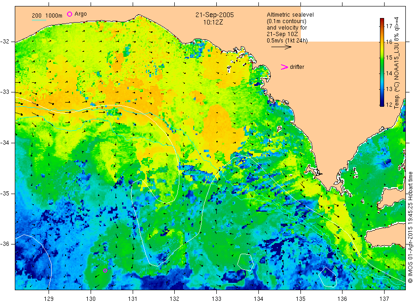Click the color bar label 15
Screen dimensions: 416x305
point(389,58)
